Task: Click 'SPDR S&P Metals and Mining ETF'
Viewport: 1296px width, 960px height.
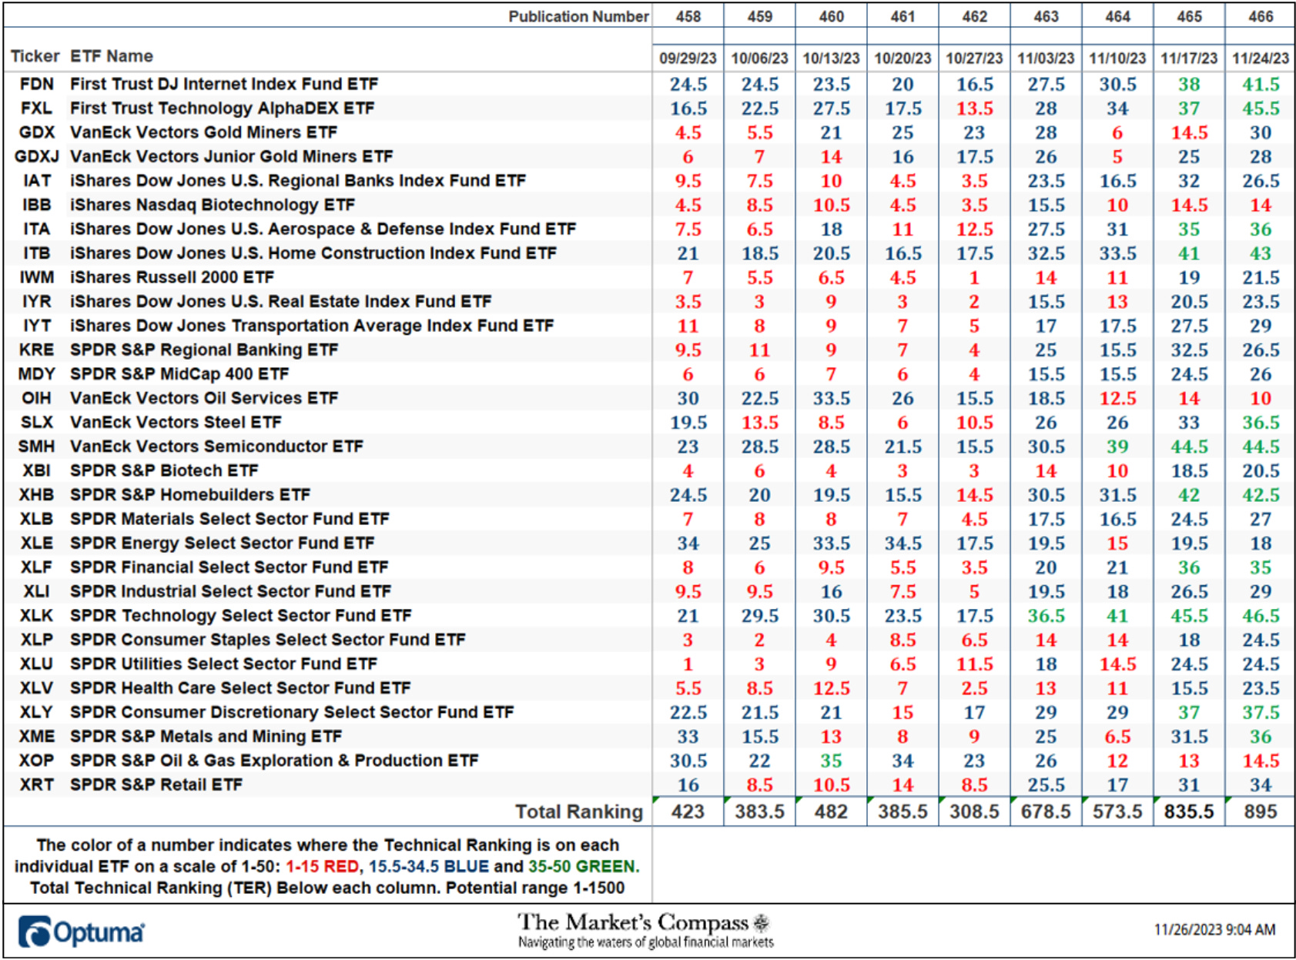Action: point(206,736)
